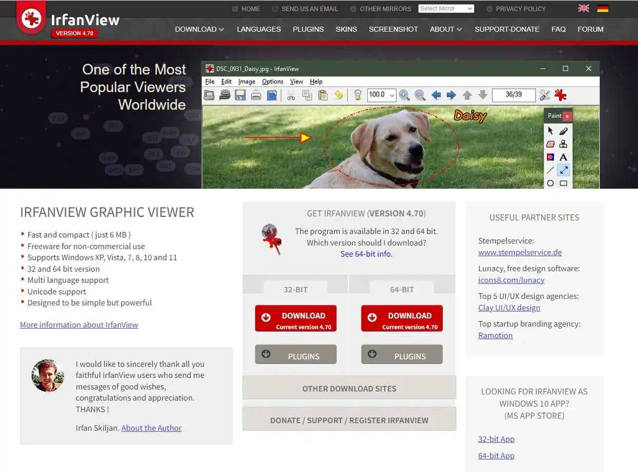Open the 100.0 zoom level dropdown
638x472 pixels.
(382, 95)
